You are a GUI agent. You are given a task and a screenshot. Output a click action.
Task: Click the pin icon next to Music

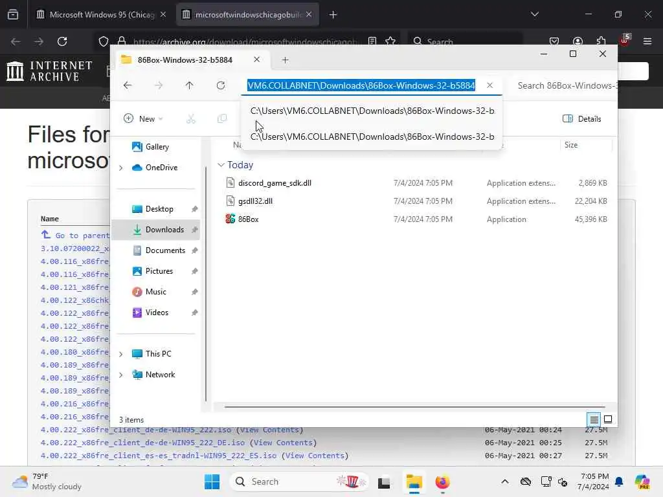(x=194, y=292)
